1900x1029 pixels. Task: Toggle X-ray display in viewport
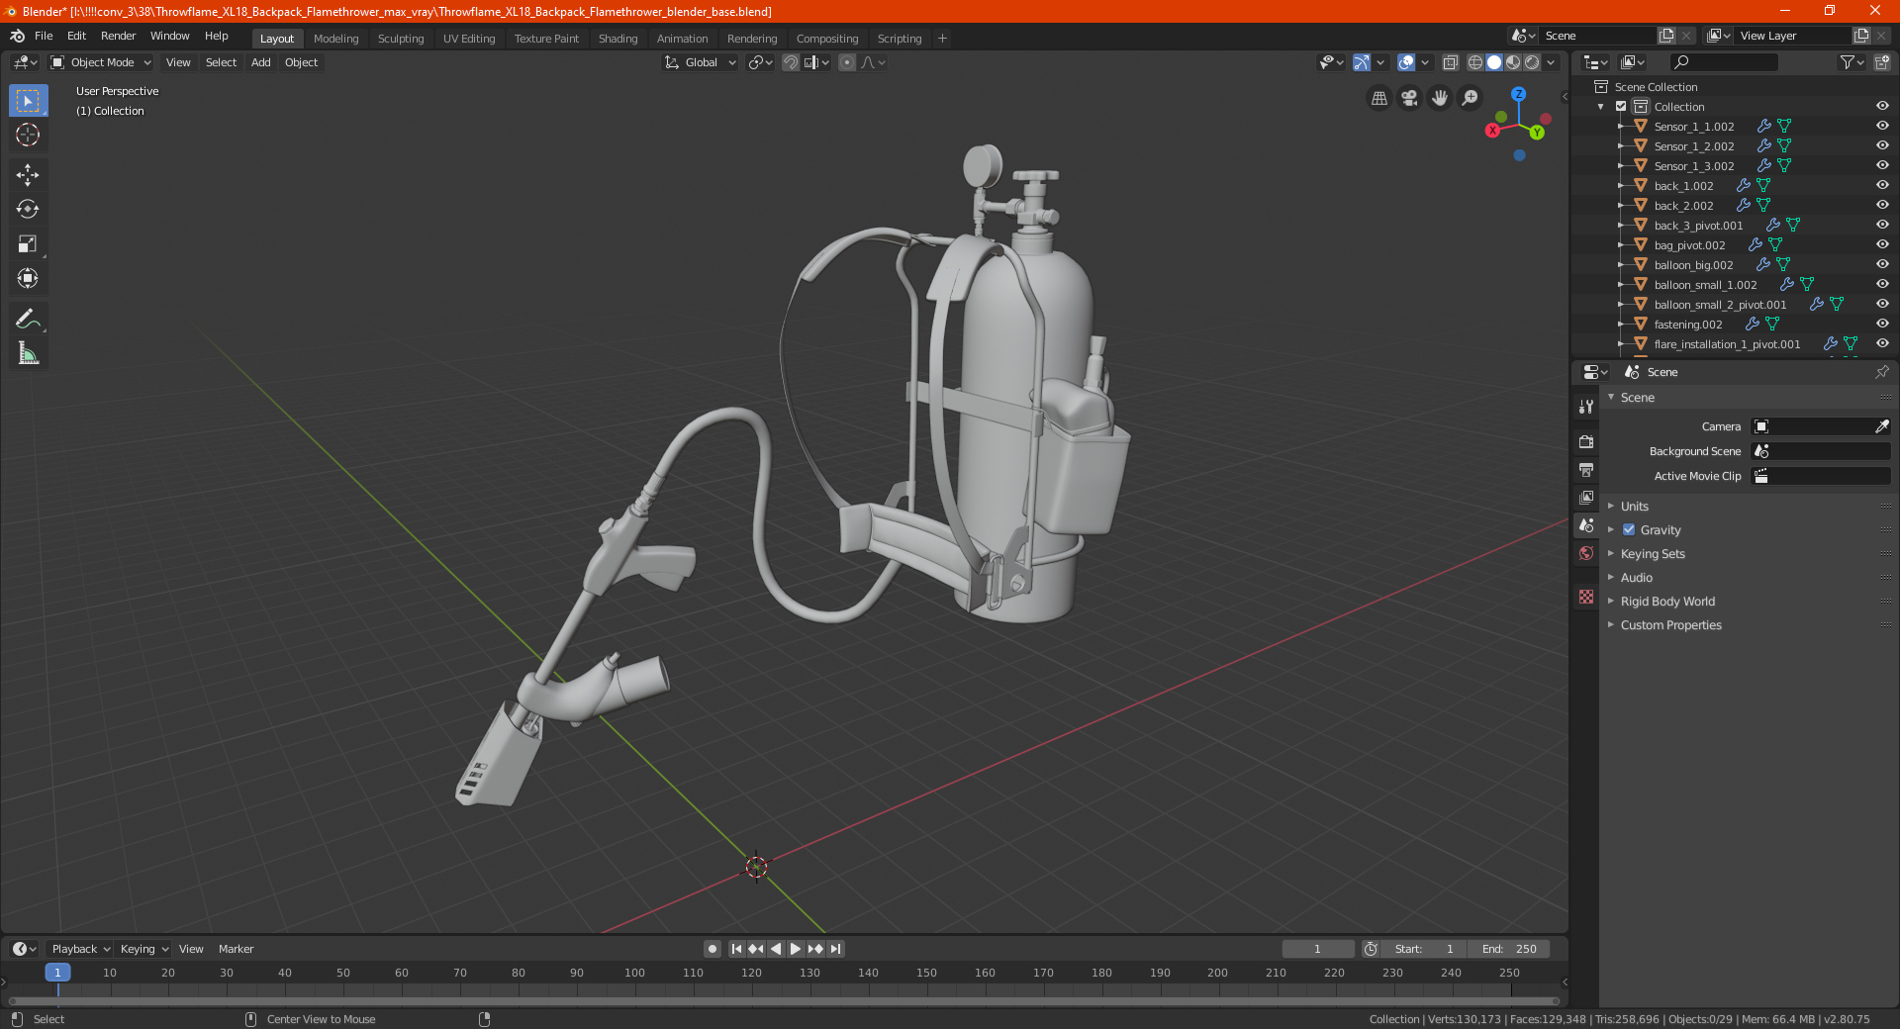click(1450, 62)
